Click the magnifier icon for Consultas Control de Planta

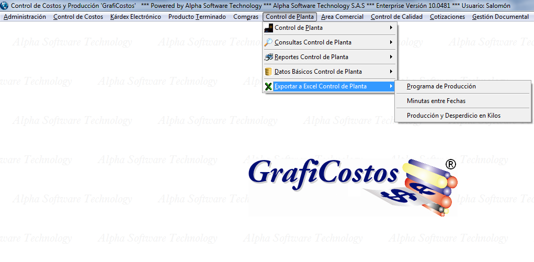tap(269, 42)
